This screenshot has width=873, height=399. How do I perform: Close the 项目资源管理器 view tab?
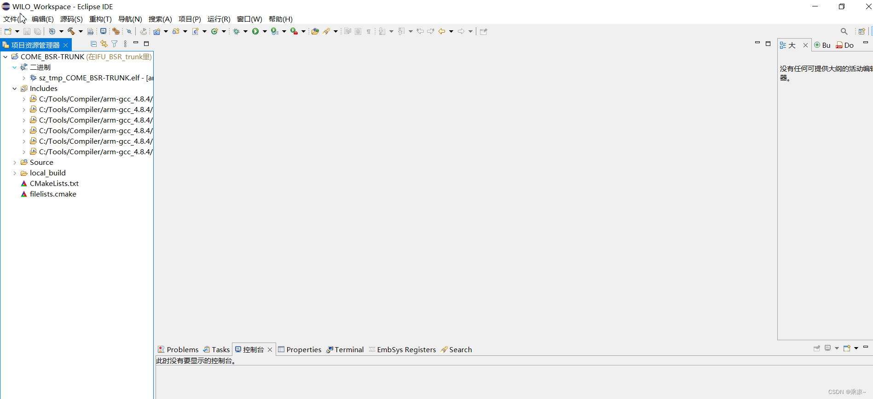click(x=66, y=45)
